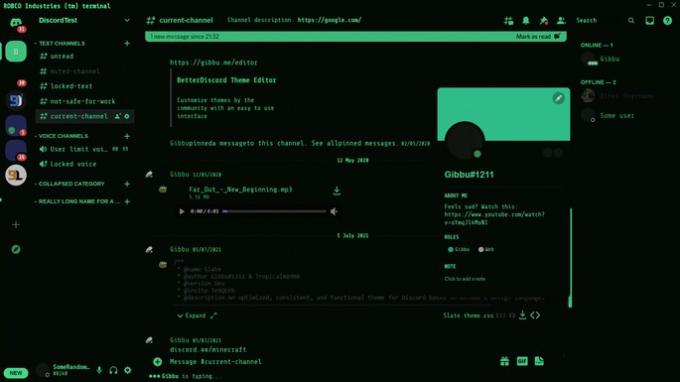Screen dimensions: 680x382
Task: Open https://gibbu.me/editor link
Action: (x=213, y=63)
